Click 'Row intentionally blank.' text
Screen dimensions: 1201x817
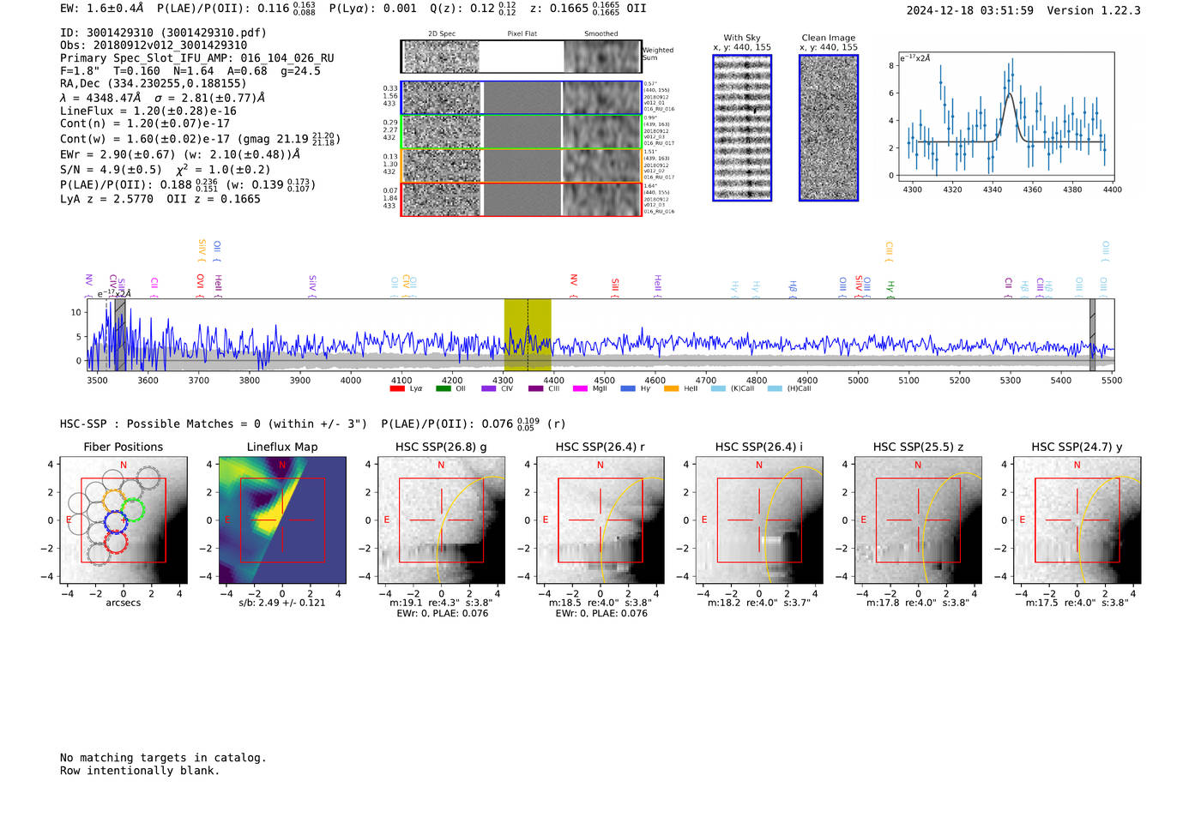click(x=140, y=771)
